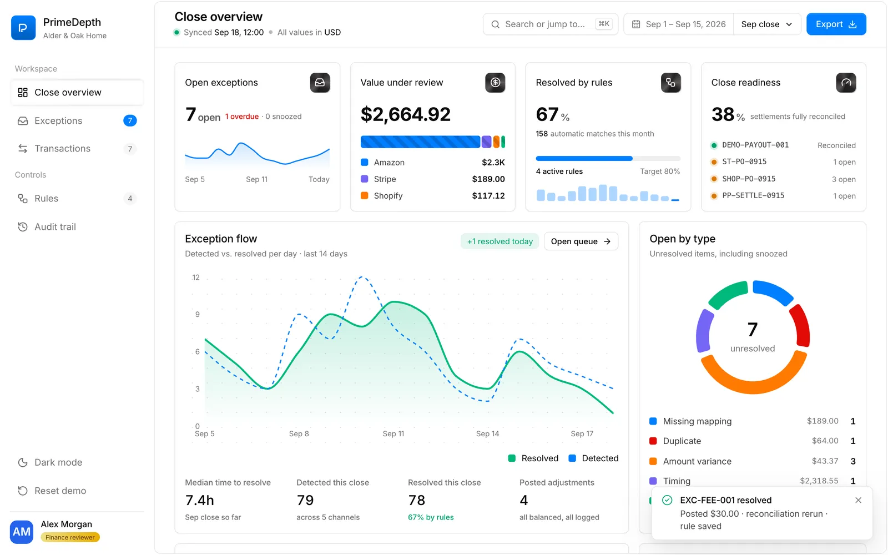Click the +1 resolved today badge
This screenshot has width=888, height=555.
(500, 241)
